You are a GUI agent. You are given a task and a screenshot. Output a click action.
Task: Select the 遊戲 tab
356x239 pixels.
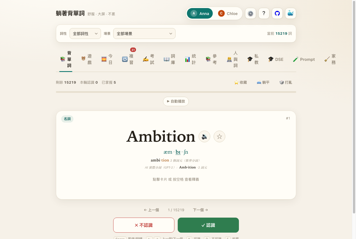tap(86, 59)
